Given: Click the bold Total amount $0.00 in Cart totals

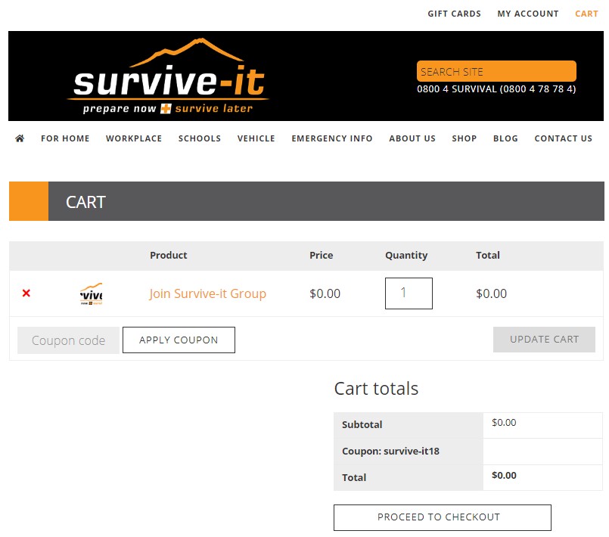Looking at the screenshot, I should tap(504, 475).
